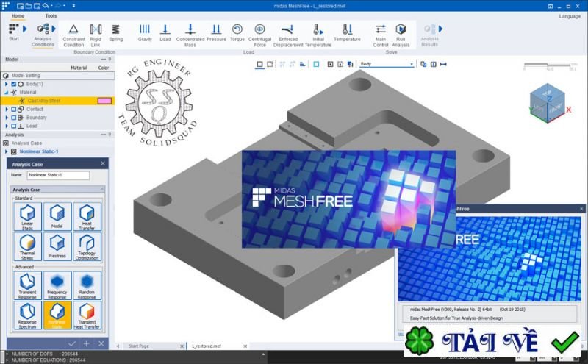Click the view orientation cube
588x364 pixels.
pyautogui.click(x=547, y=102)
